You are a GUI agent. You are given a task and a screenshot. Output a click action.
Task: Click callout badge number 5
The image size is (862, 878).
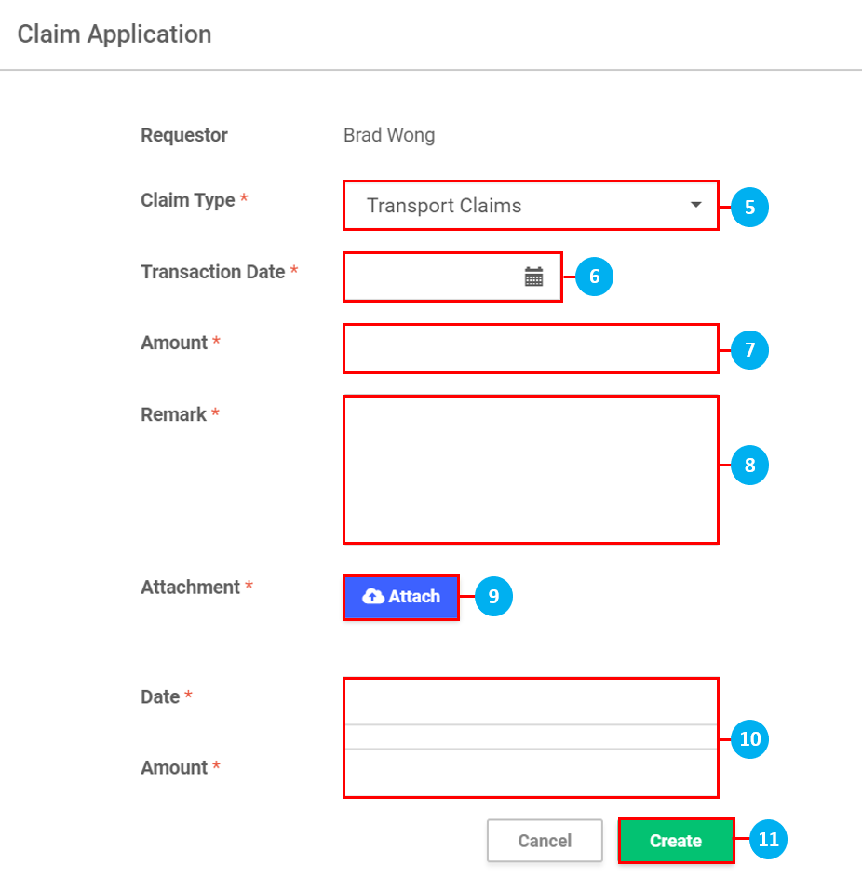[x=749, y=209]
